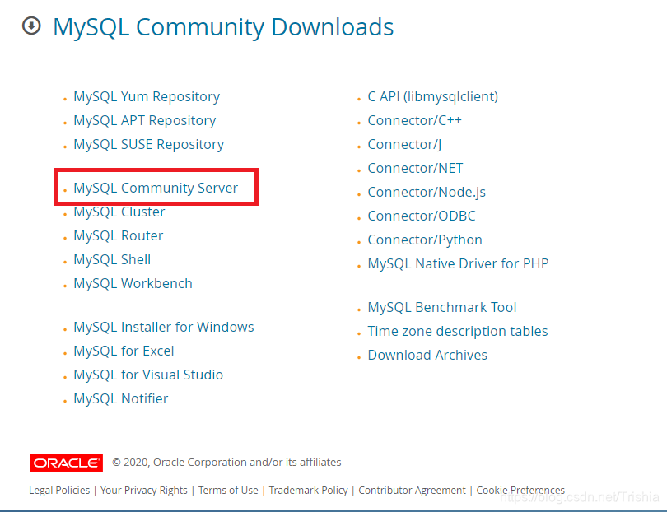Image resolution: width=667 pixels, height=512 pixels.
Task: Open MySQL Cluster link
Action: (x=119, y=212)
